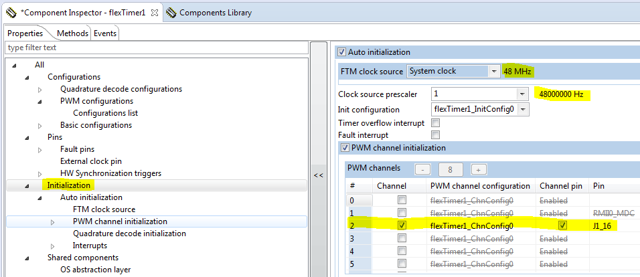
Task: Open the FTM clock source dropdown
Action: pos(494,71)
